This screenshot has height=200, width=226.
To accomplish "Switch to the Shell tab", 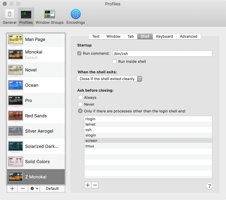I will click(145, 36).
